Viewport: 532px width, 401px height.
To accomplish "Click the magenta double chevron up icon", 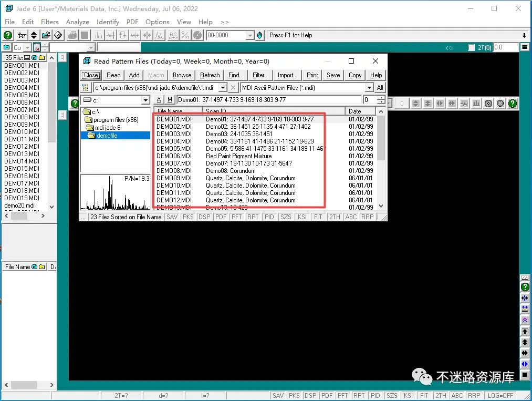I will tap(525, 320).
